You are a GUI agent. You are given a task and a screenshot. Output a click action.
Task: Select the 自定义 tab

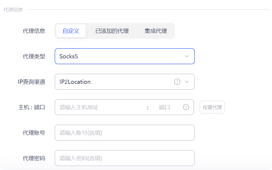coord(71,31)
